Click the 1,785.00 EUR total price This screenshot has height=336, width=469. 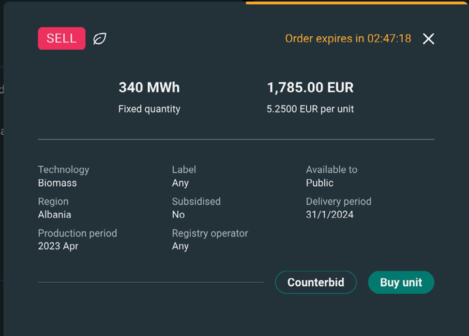(x=310, y=88)
